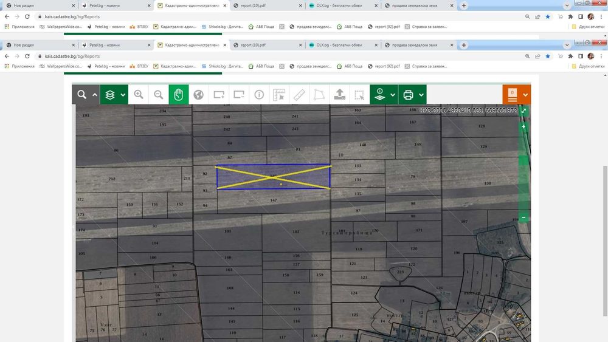Image resolution: width=608 pixels, height=342 pixels.
Task: Click the layer information icon
Action: pyautogui.click(x=379, y=95)
